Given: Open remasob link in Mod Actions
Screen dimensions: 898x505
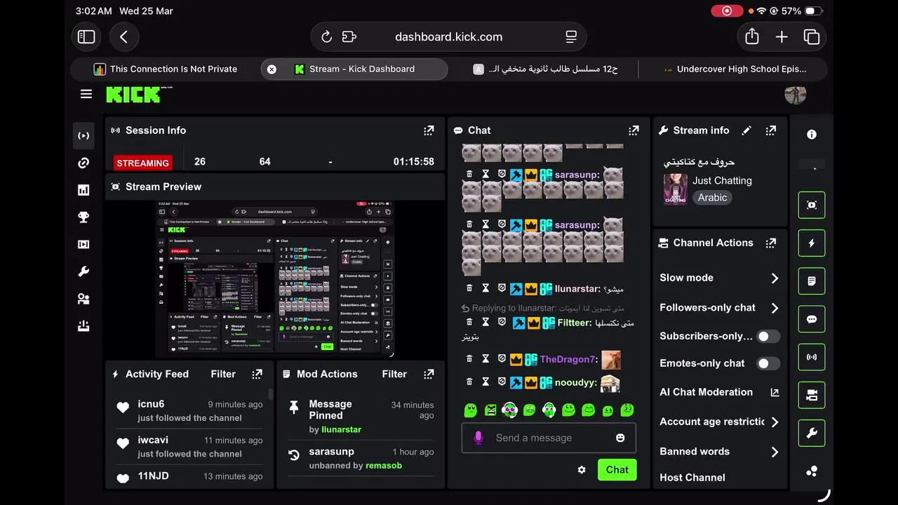Looking at the screenshot, I should point(384,466).
